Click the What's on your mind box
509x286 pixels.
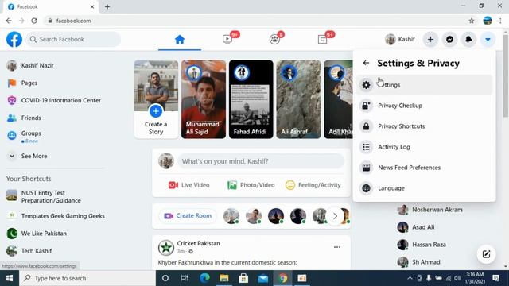pos(261,161)
